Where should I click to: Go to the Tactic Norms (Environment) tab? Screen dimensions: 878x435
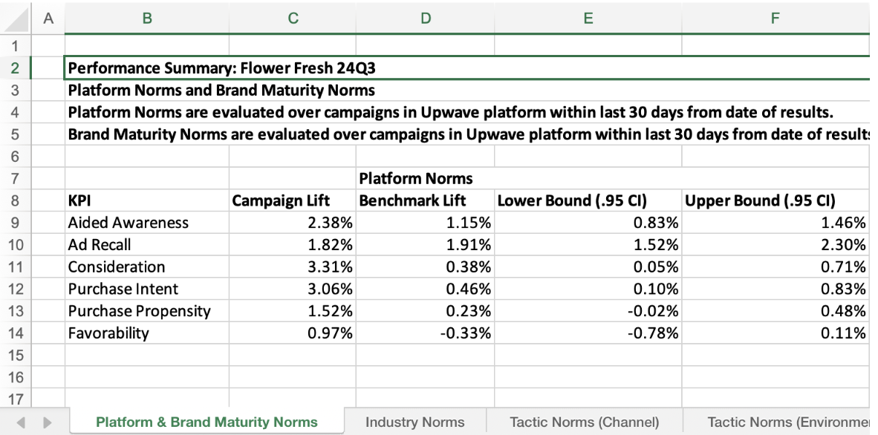click(x=787, y=422)
